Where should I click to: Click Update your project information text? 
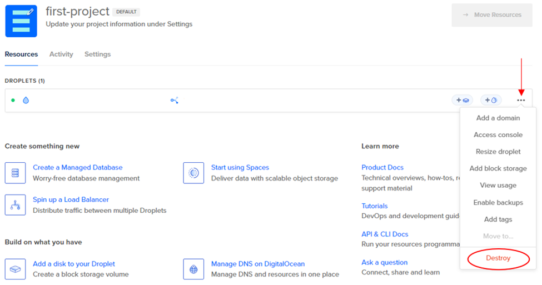pyautogui.click(x=119, y=24)
